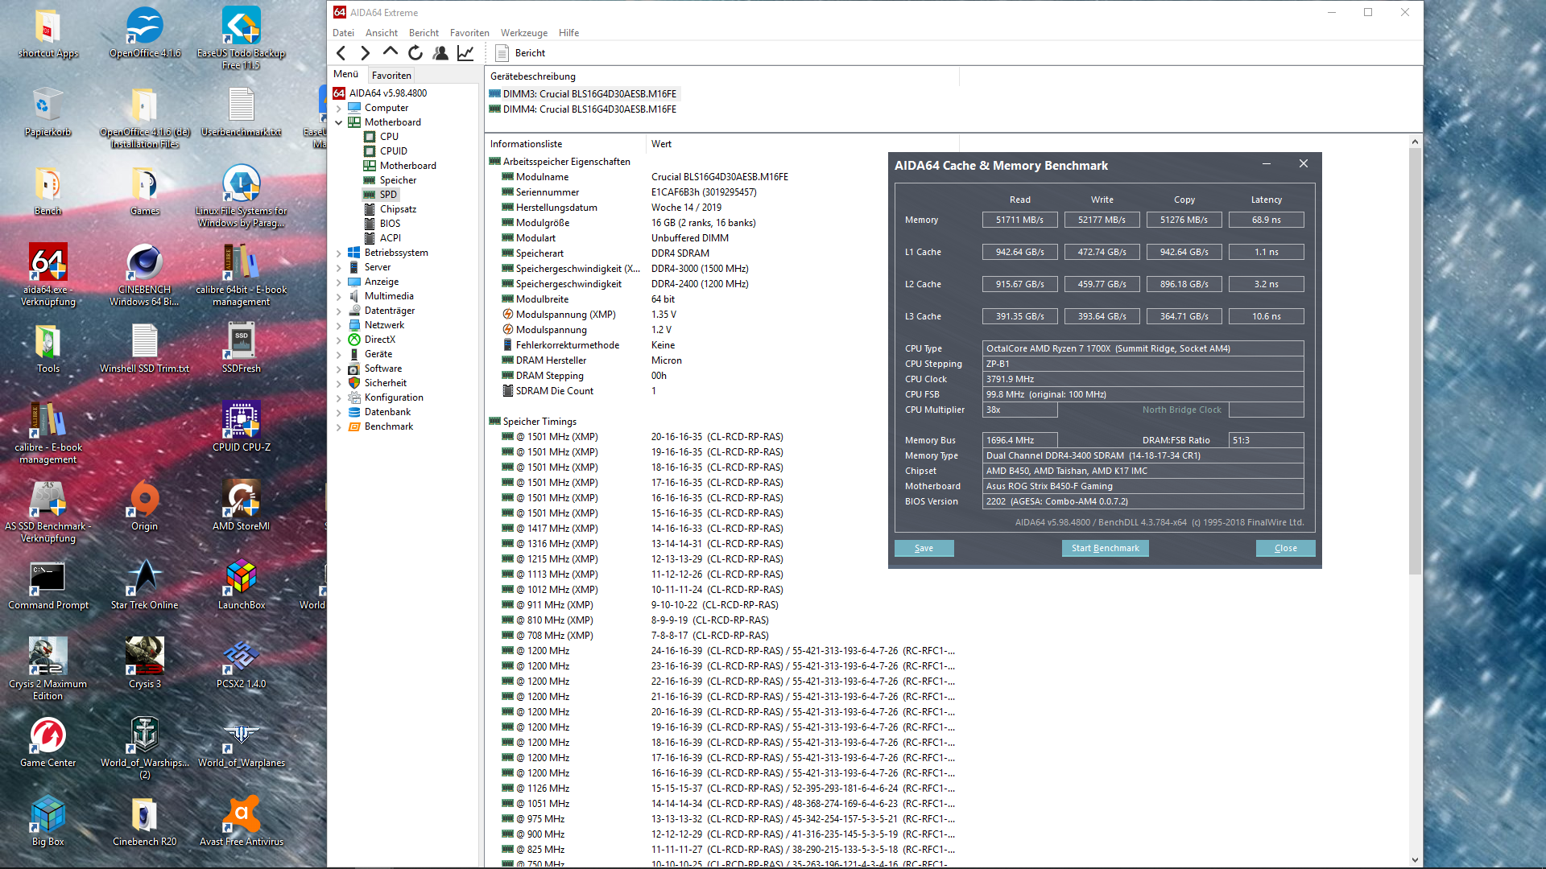Image resolution: width=1546 pixels, height=869 pixels.
Task: Open the Werkzeuge menu
Action: click(x=523, y=33)
